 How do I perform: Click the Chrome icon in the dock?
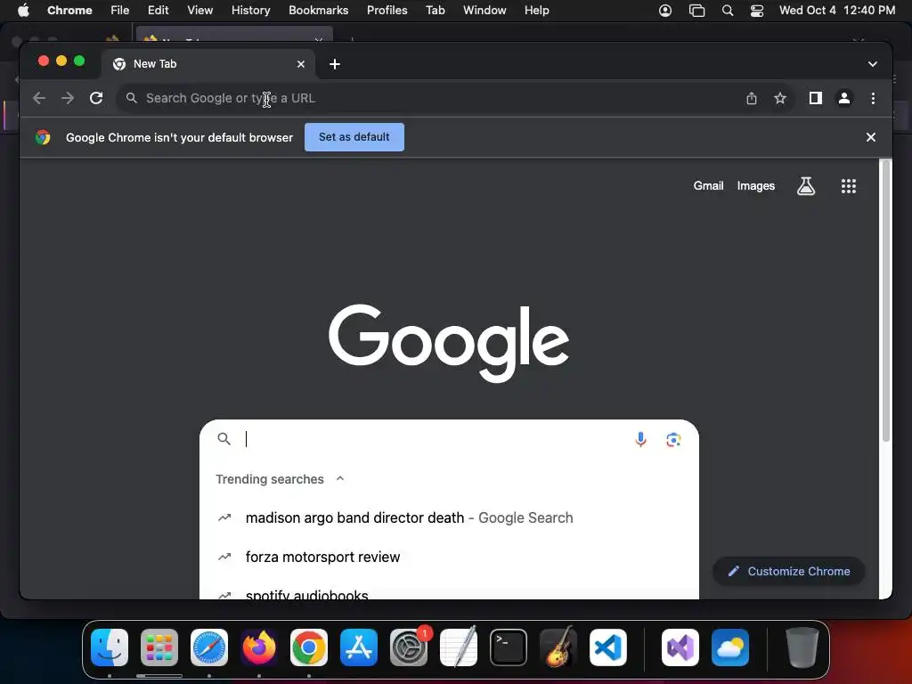point(309,647)
